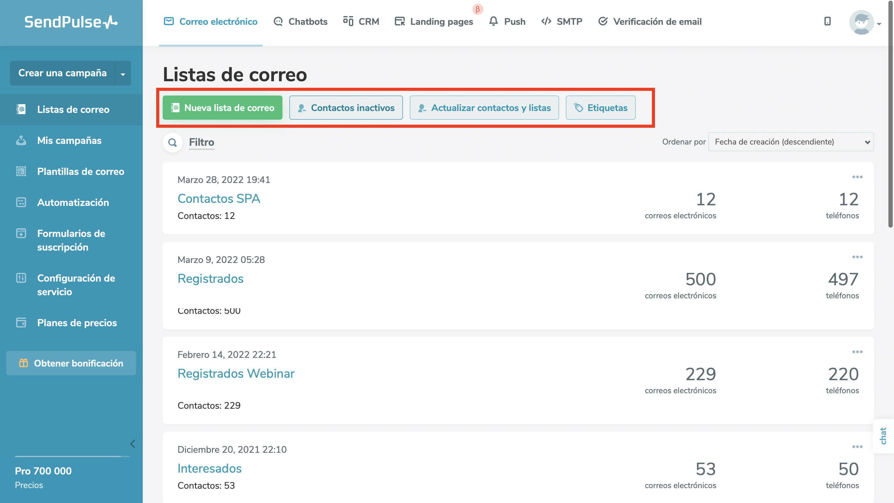Open Automatización in the sidebar
This screenshot has height=503, width=894.
point(71,203)
